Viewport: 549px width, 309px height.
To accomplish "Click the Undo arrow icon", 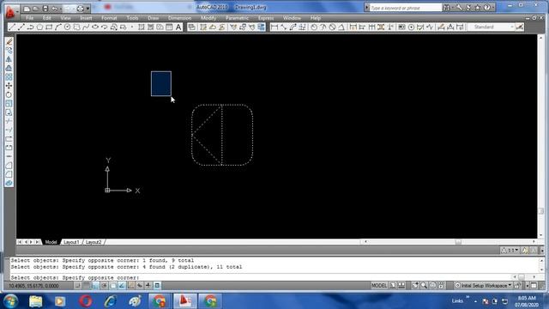I will pos(54,9).
